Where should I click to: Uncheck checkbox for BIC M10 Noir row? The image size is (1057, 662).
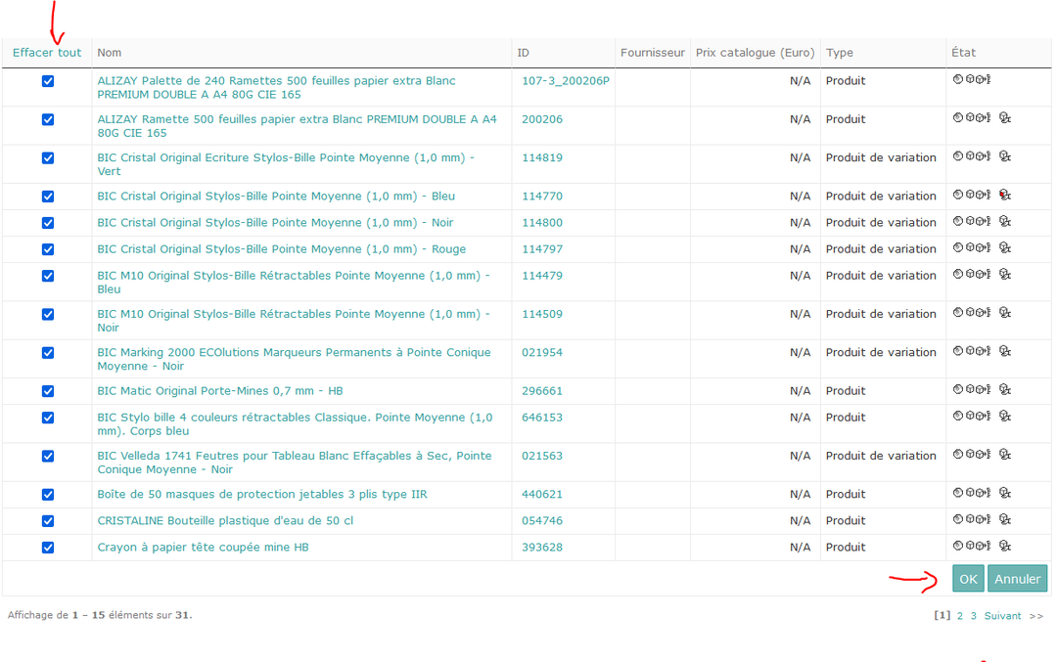[48, 315]
